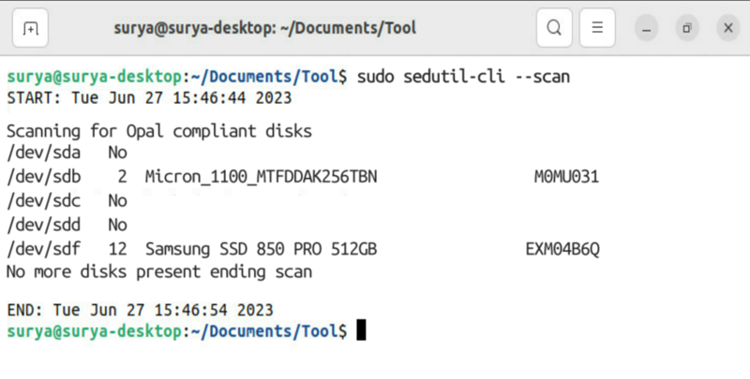Click the sudo sedutil-cli --scan command text

463,77
